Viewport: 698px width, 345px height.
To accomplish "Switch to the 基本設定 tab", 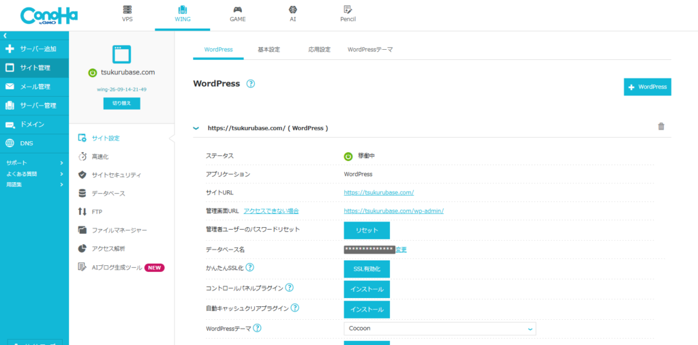I will tap(269, 49).
